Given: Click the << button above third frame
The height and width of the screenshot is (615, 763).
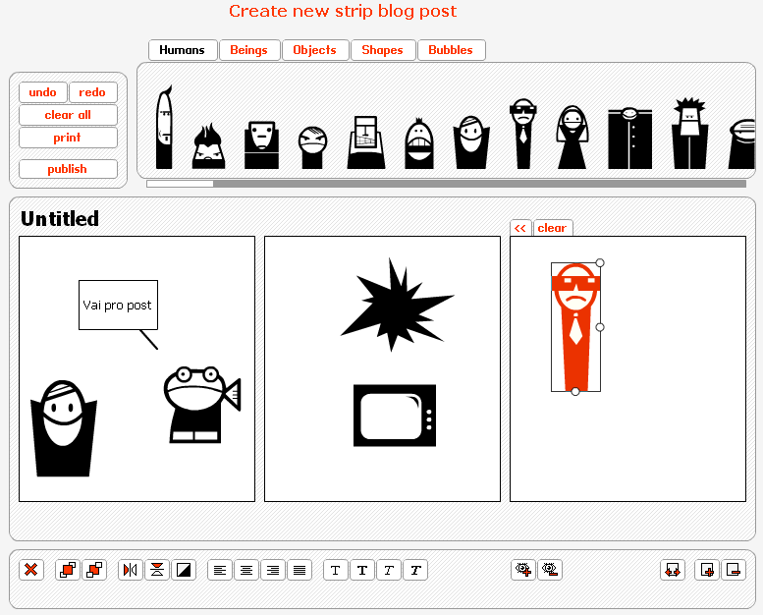Looking at the screenshot, I should [x=520, y=228].
